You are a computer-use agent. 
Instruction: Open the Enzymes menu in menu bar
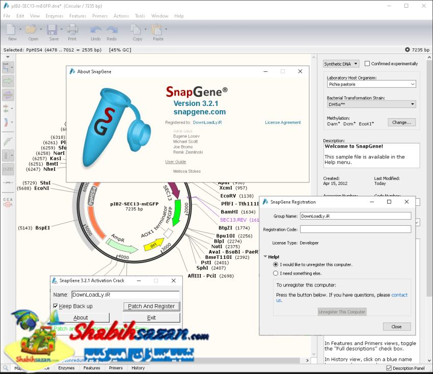[x=53, y=16]
